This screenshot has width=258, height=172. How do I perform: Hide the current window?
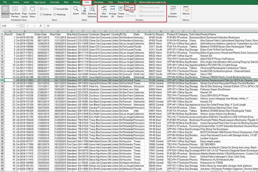point(130,12)
